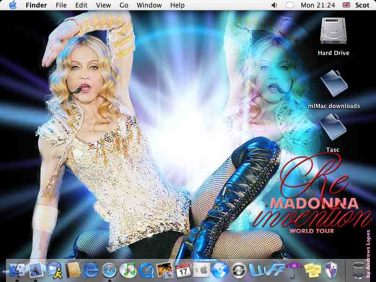
Task: Open the Scot user switching menu
Action: click(x=362, y=5)
